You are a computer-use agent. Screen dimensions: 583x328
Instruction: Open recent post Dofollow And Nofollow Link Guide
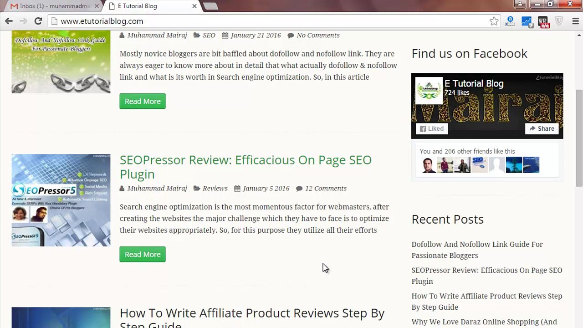point(477,250)
